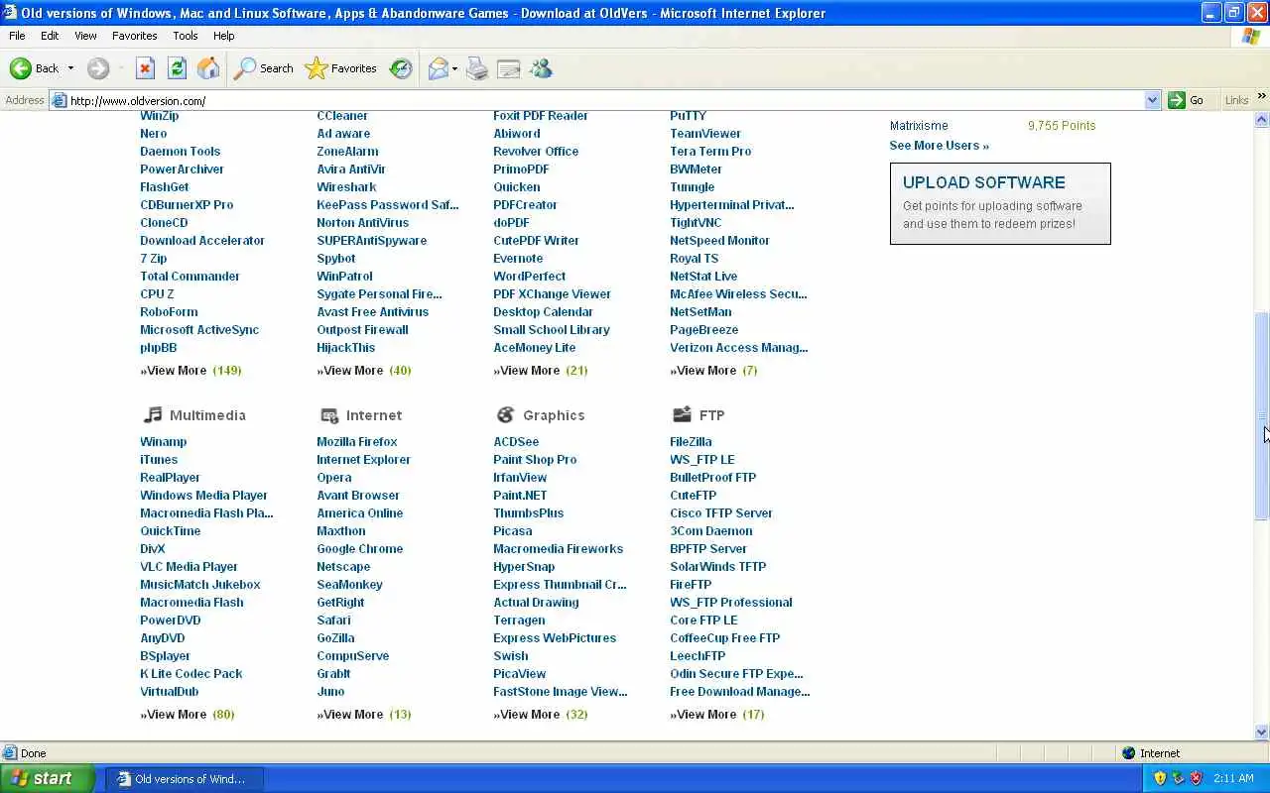The width and height of the screenshot is (1270, 793).
Task: Open the Paint.NET link
Action: coord(520,496)
